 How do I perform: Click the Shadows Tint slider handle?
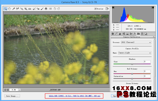click(132, 64)
